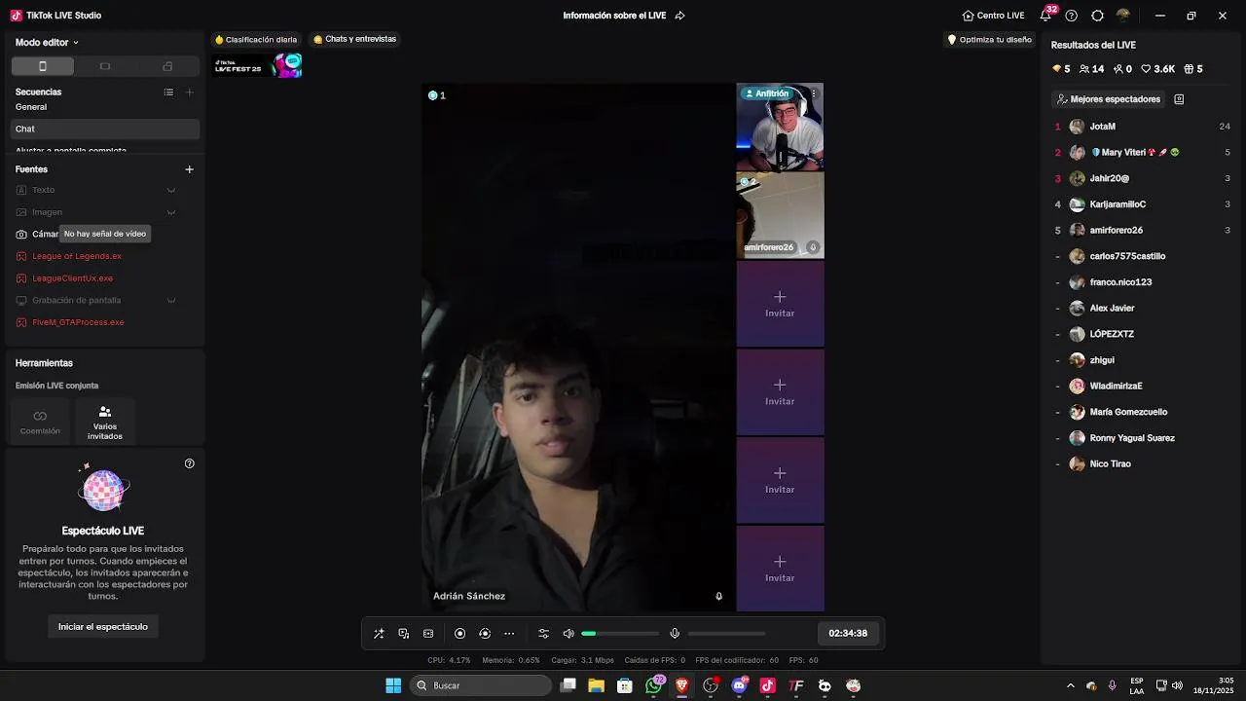Show hidden system tray icons chevron

click(1071, 685)
